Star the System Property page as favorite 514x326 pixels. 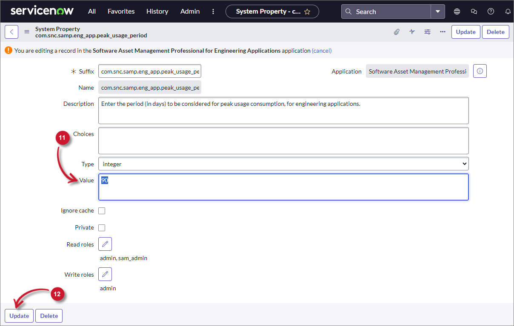click(x=307, y=12)
